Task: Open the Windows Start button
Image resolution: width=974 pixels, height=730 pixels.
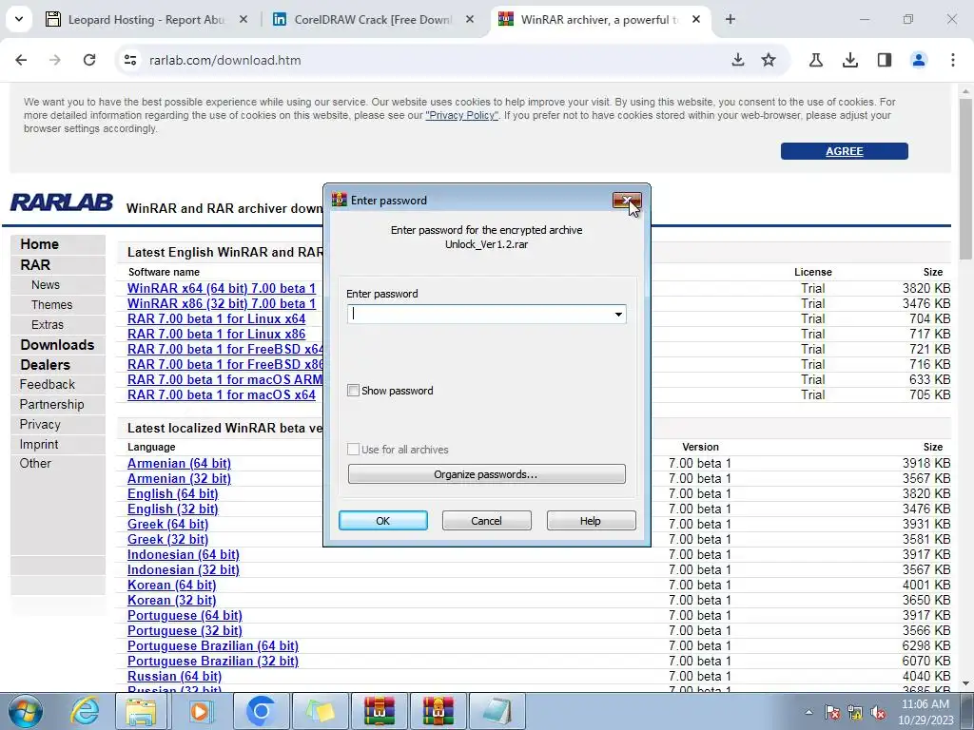Action: [26, 711]
